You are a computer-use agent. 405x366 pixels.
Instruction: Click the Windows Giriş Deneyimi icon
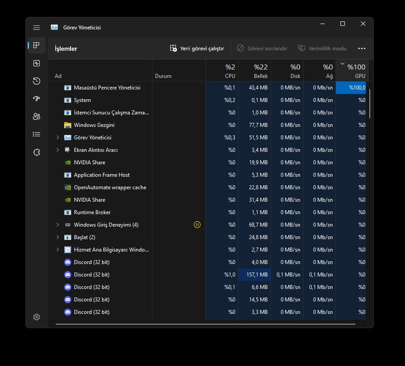[68, 225]
